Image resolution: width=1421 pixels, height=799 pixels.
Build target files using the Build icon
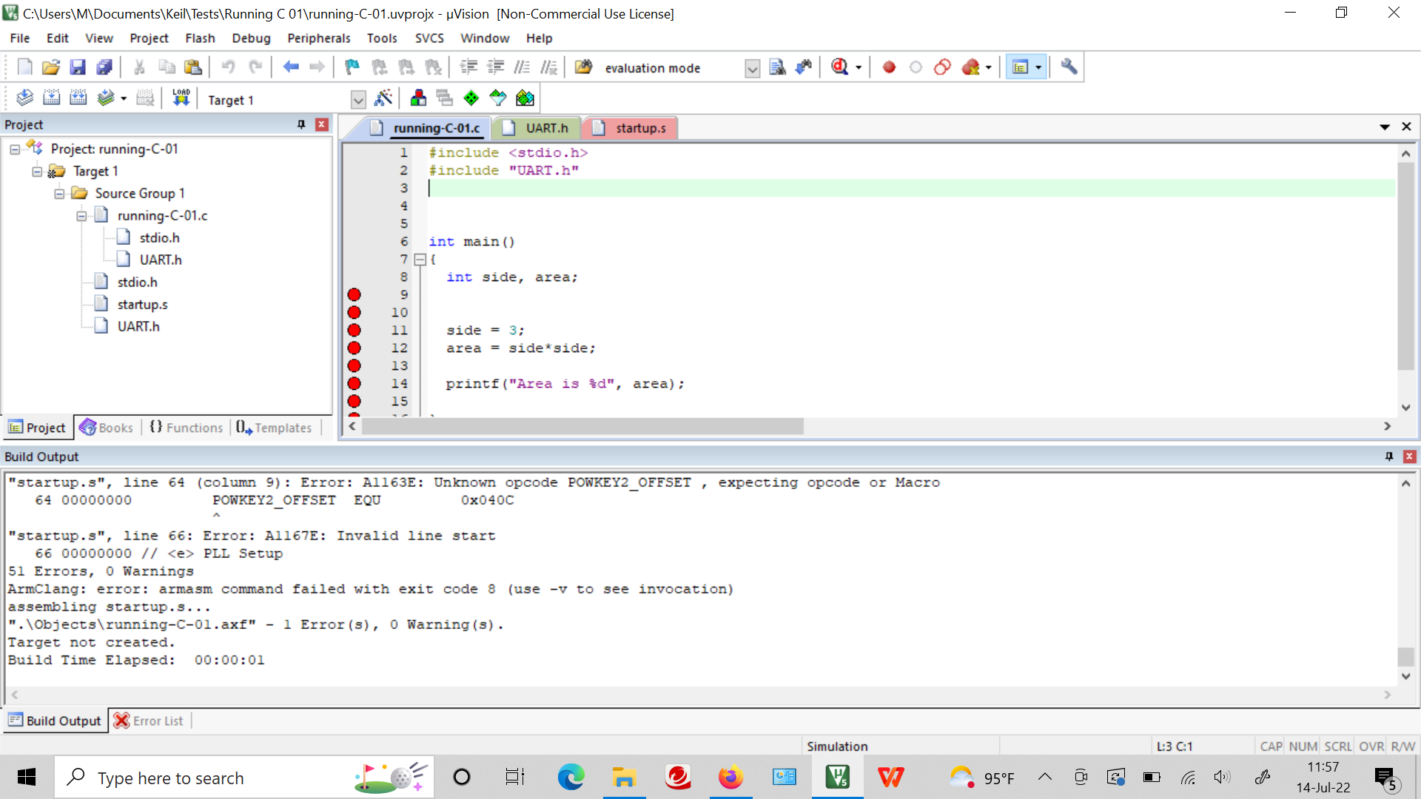52,98
